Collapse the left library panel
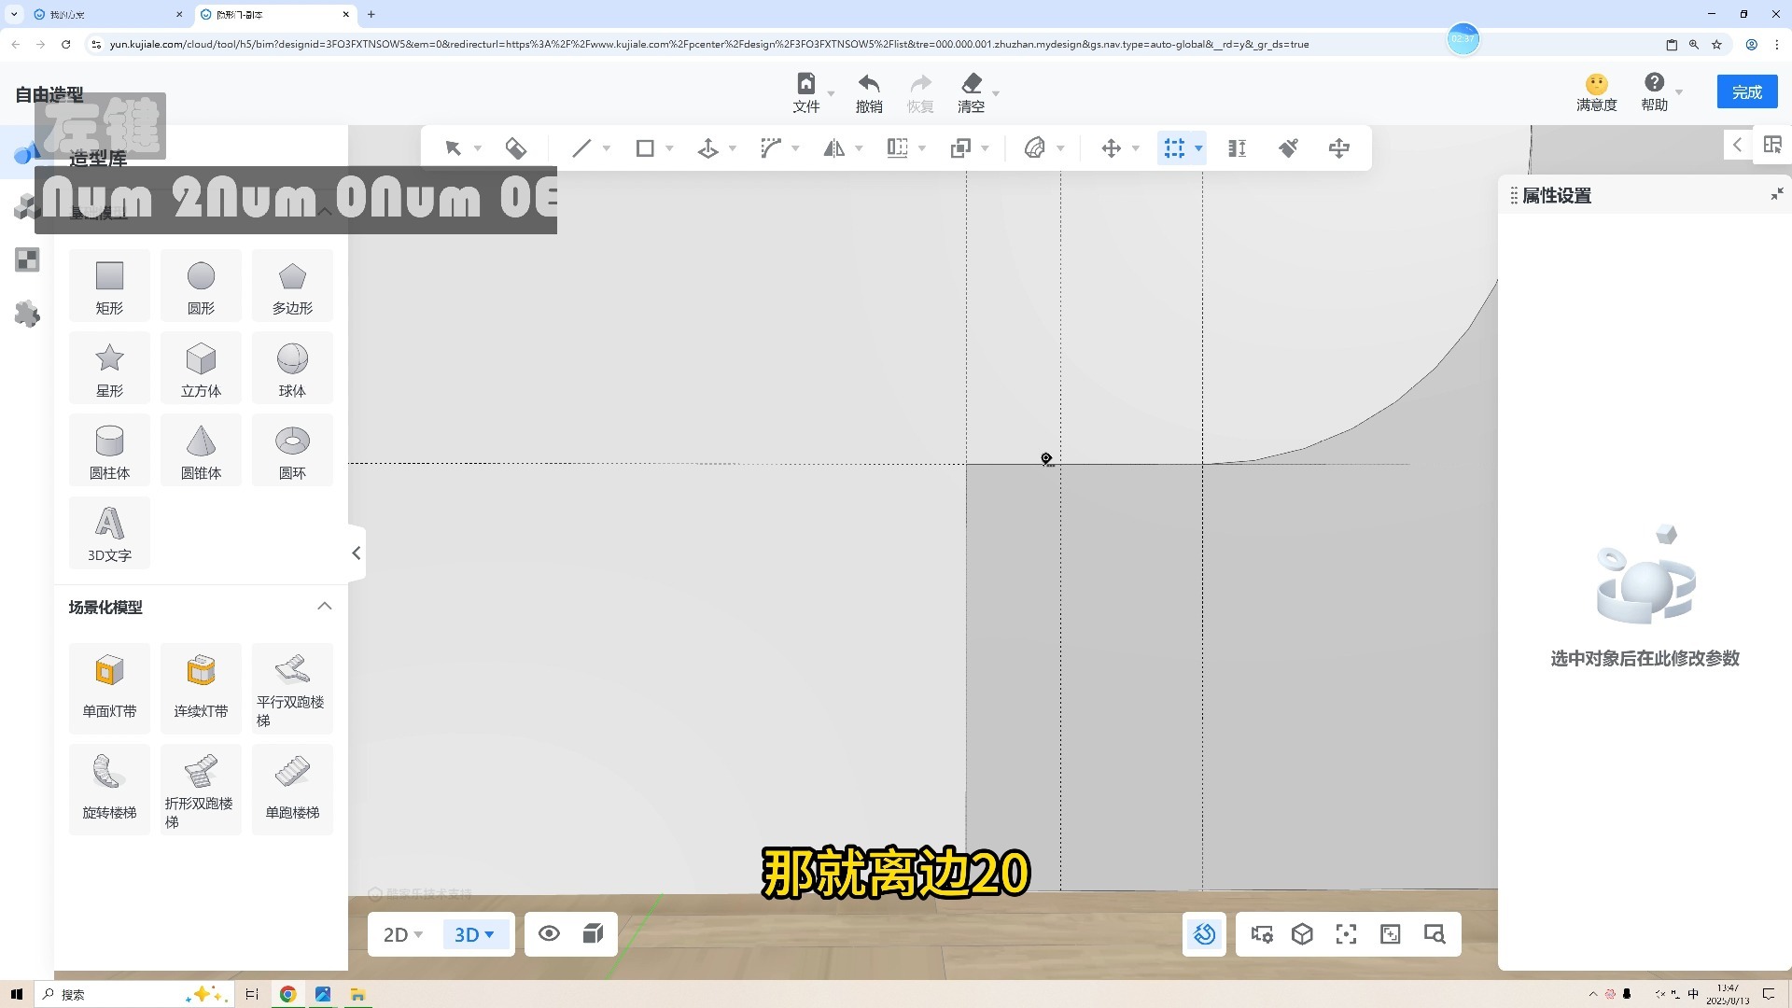Viewport: 1792px width, 1008px height. click(x=356, y=553)
